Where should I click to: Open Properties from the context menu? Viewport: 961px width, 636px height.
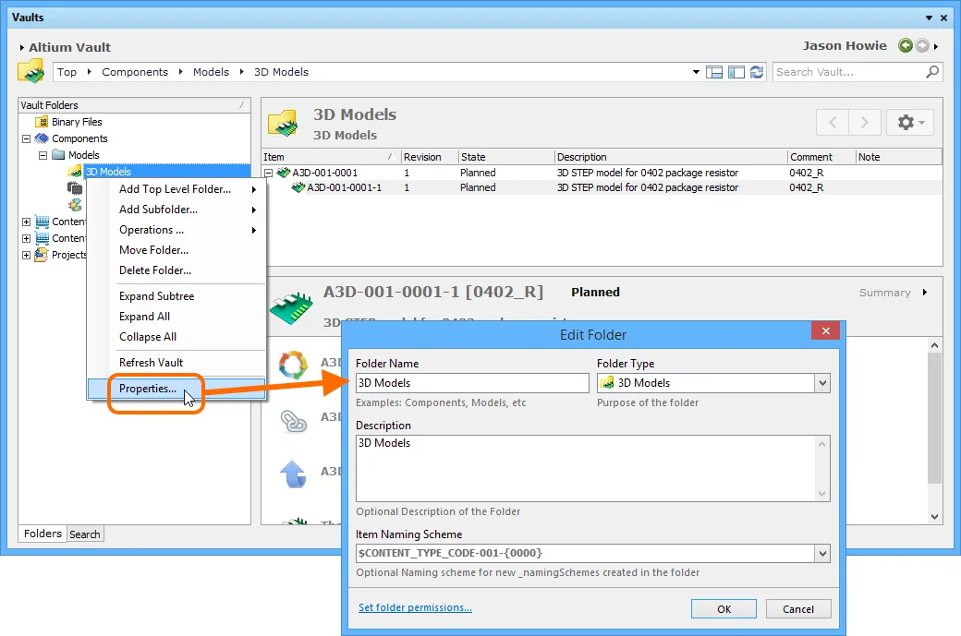tap(176, 389)
